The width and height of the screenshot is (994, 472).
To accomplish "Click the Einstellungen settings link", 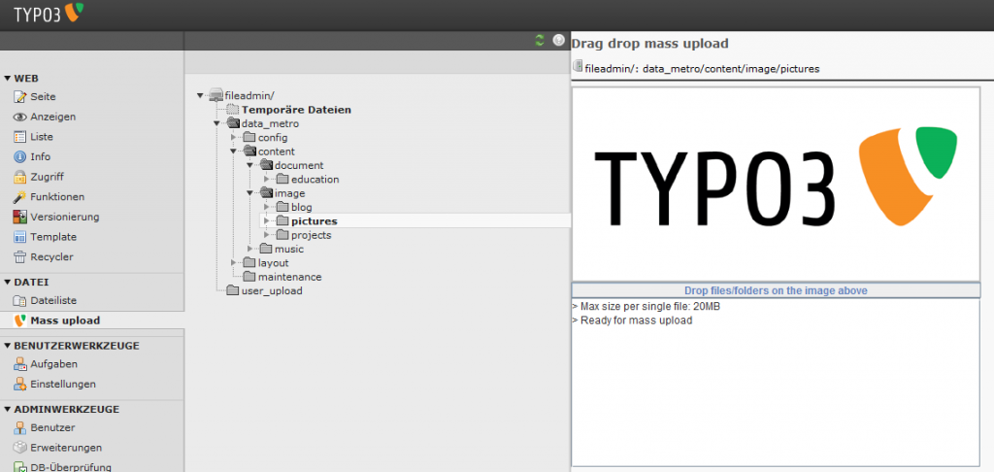I will coord(64,385).
